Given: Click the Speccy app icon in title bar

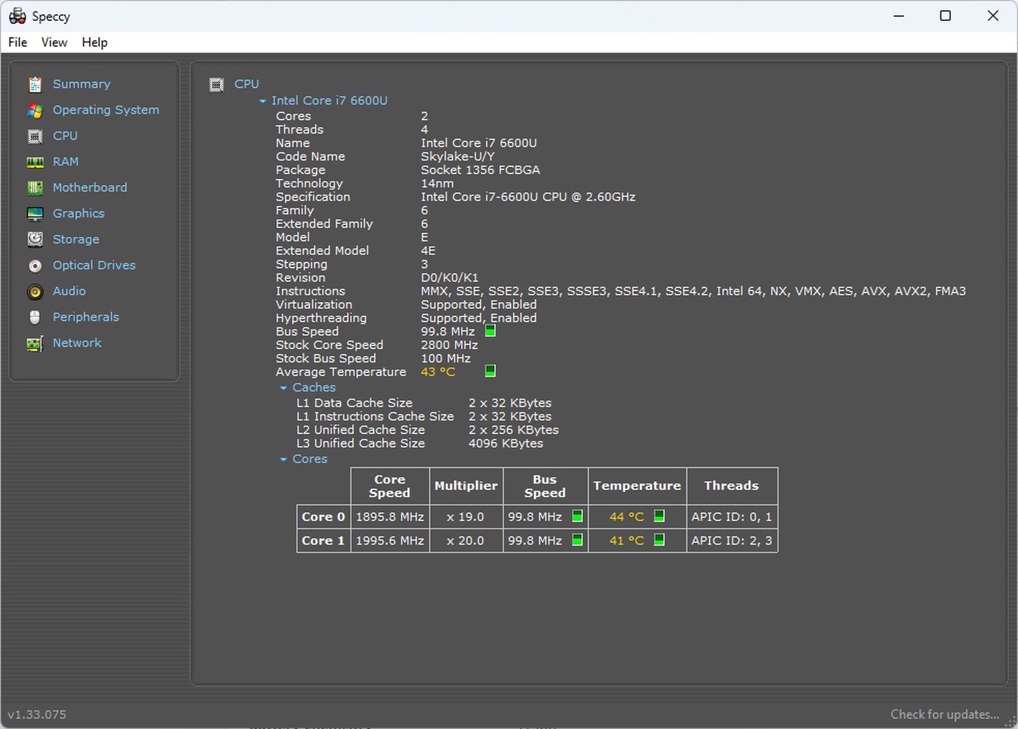Looking at the screenshot, I should pos(17,16).
